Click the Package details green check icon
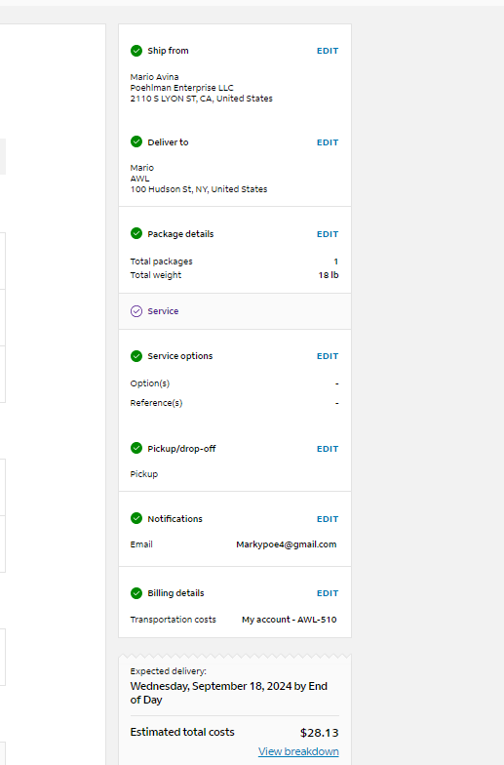The height and width of the screenshot is (765, 504). click(136, 234)
